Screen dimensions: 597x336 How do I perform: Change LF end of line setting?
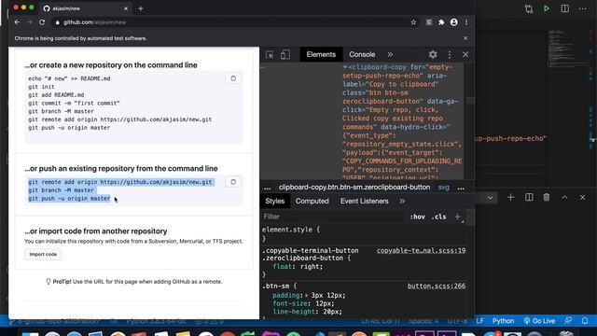pyautogui.click(x=479, y=321)
